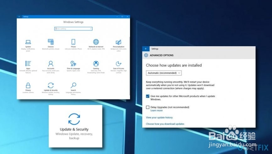The width and height of the screenshot is (272, 154).
Task: Open the Personalization settings category
Action: [118, 46]
